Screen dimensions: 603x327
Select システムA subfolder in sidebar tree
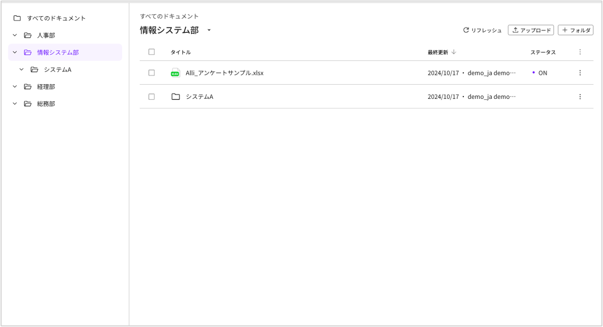pos(57,70)
